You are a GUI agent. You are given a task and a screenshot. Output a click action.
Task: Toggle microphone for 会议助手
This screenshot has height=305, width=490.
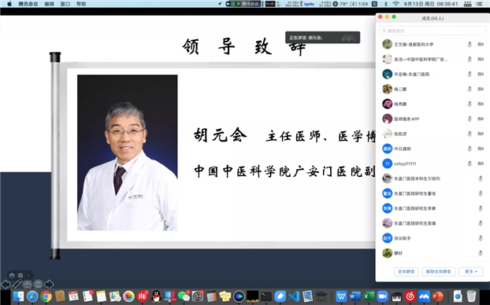481,238
